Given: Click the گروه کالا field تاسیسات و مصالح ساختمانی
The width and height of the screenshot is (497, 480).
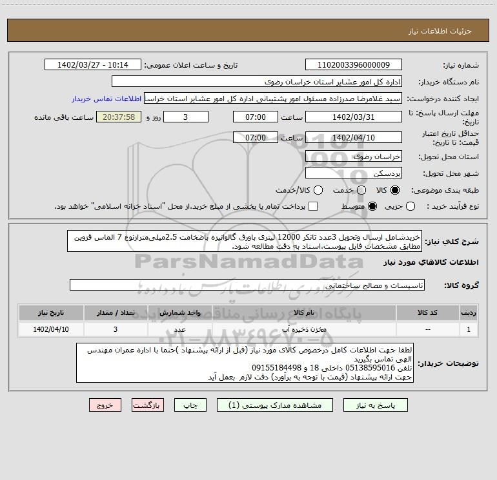Looking at the screenshot, I should pos(247,285).
